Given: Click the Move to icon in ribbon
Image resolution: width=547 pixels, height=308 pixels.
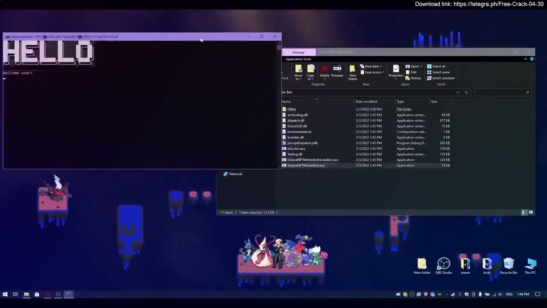Looking at the screenshot, I should 298,69.
